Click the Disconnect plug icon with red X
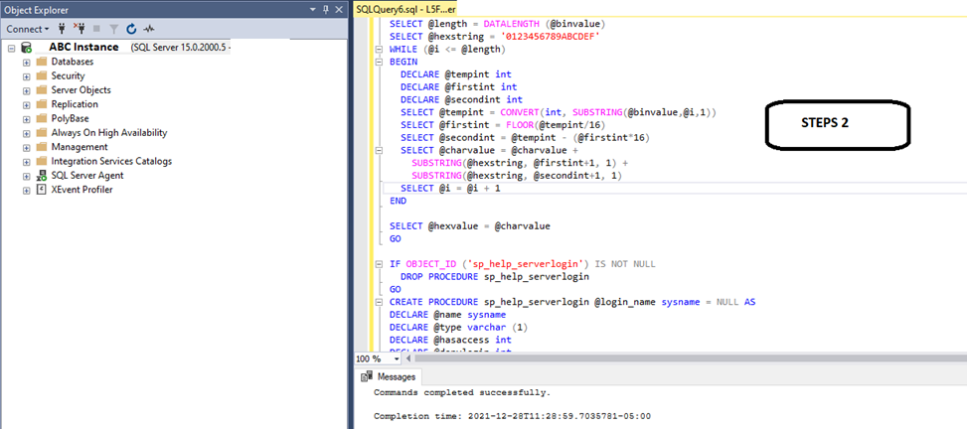Screen dimensions: 967x429 click(x=79, y=29)
